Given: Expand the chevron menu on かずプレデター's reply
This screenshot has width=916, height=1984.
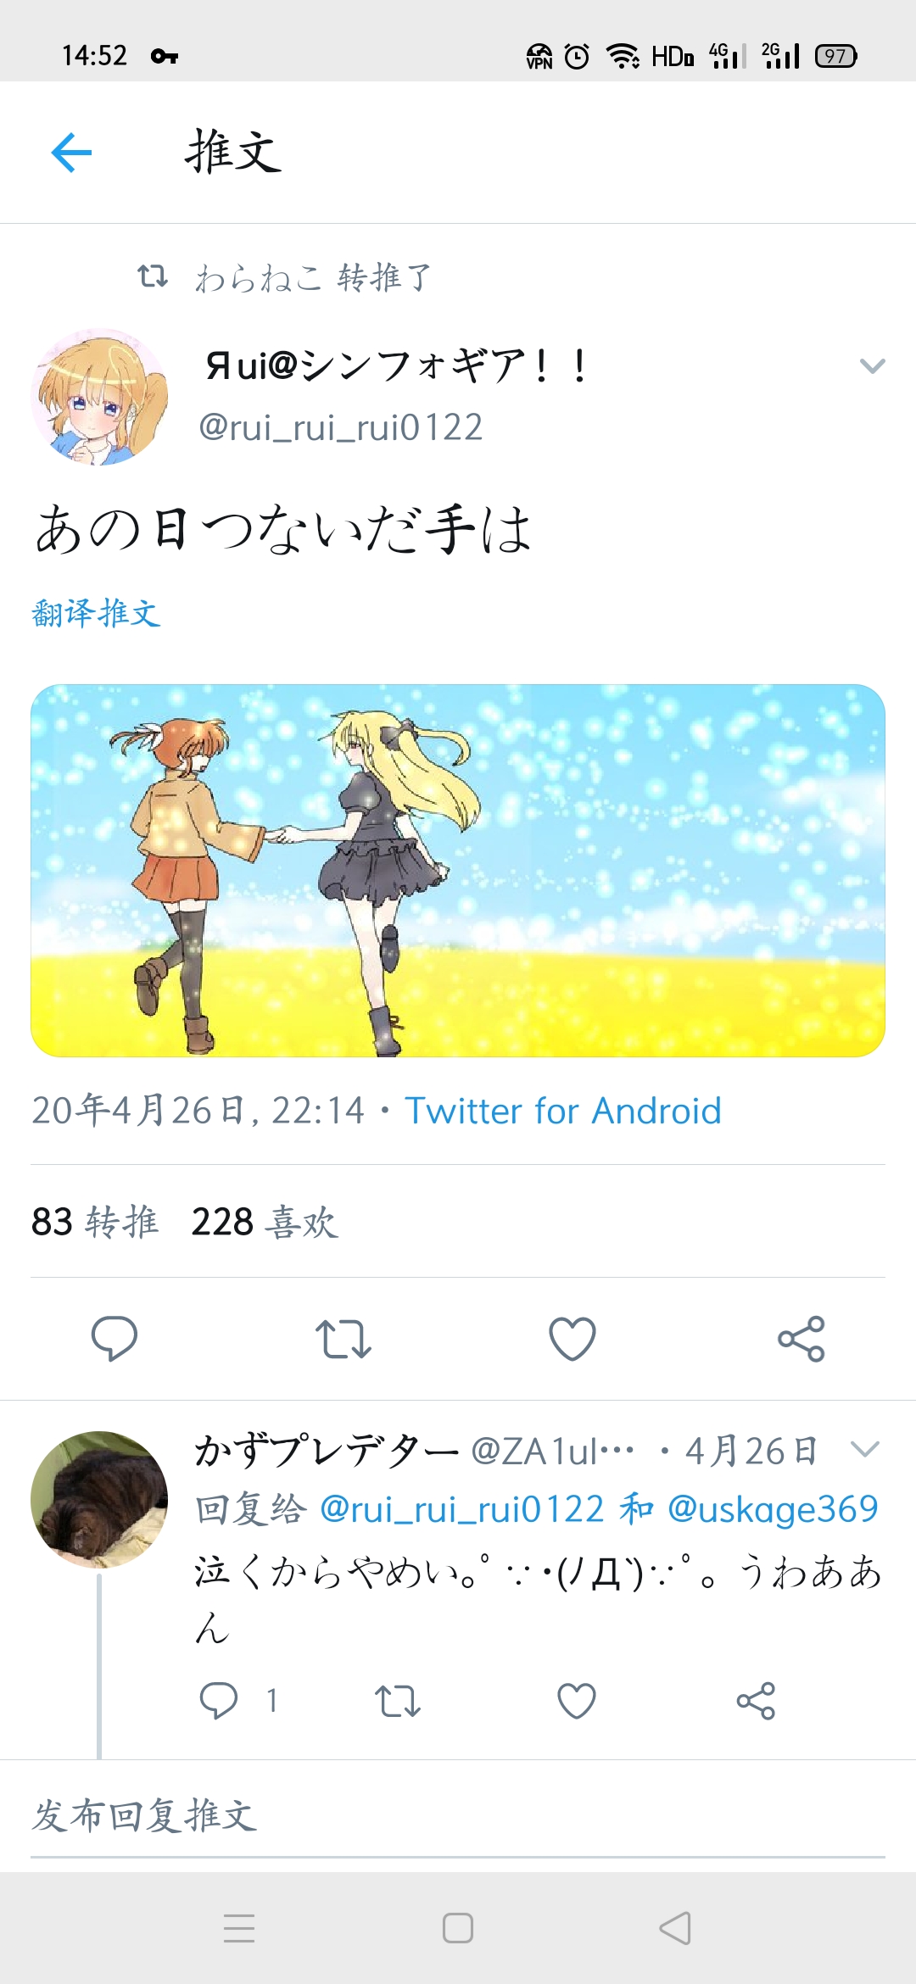Looking at the screenshot, I should coord(864,1449).
